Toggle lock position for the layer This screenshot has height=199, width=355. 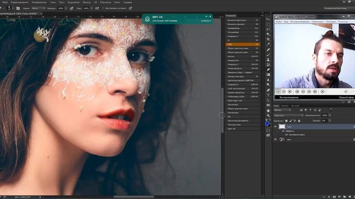(x=295, y=121)
